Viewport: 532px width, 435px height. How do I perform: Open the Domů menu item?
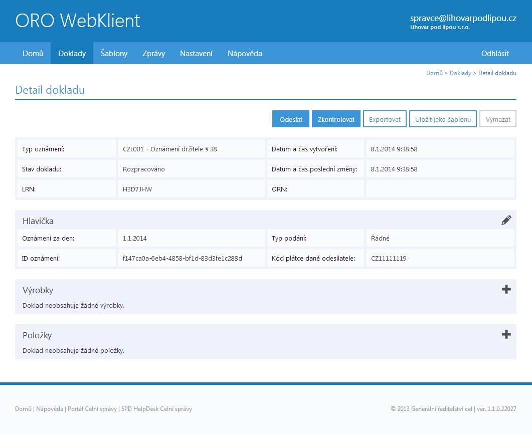(x=33, y=53)
